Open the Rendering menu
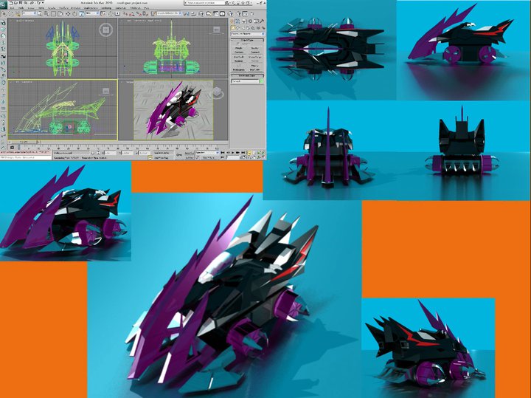The height and width of the screenshot is (398, 531). click(106, 8)
